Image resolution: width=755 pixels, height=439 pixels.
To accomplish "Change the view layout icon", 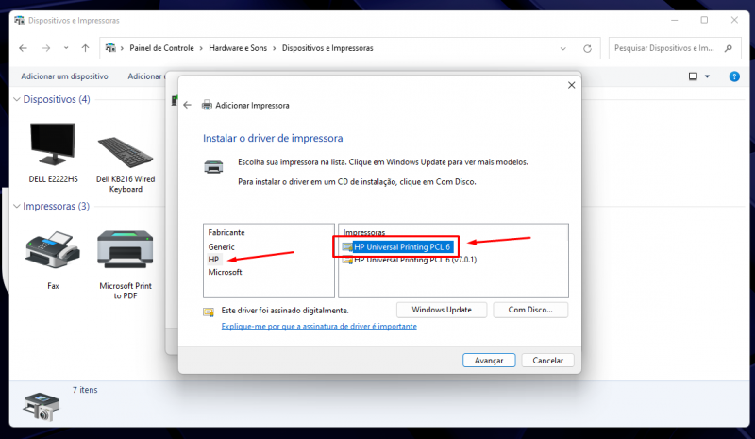I will point(694,76).
